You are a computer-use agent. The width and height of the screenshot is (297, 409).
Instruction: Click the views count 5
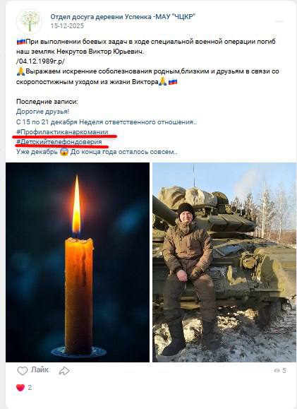(284, 370)
